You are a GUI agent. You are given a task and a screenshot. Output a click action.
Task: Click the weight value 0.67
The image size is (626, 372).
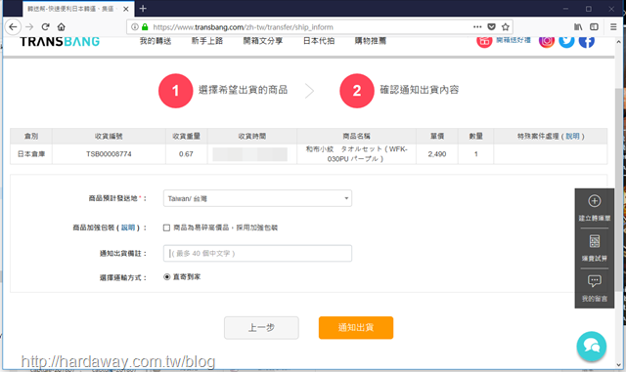coord(186,154)
